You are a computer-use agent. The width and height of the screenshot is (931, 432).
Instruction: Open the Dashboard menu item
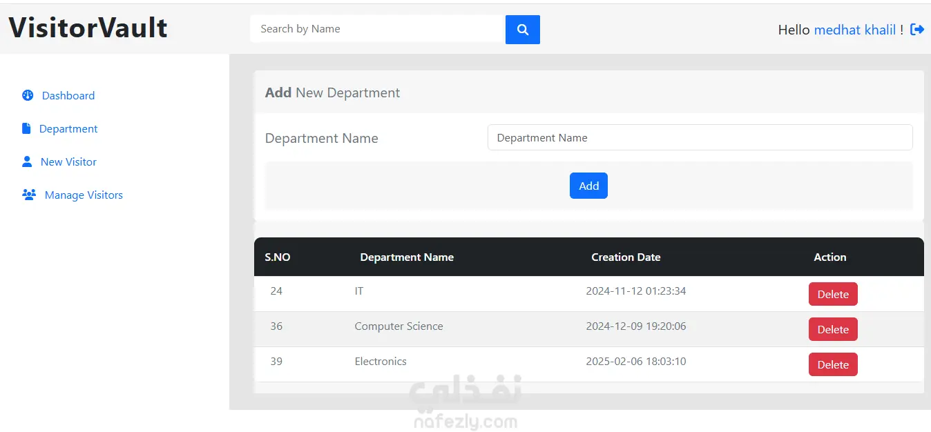(x=68, y=96)
